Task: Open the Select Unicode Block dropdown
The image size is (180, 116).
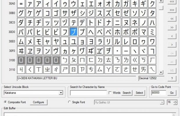Action: pos(61,93)
